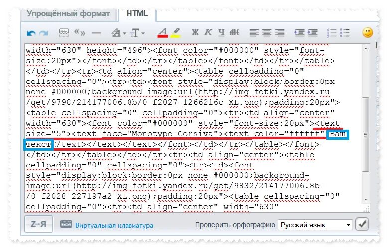The image size is (388, 250).
Task: Apply yellow highlight color
Action: click(175, 33)
